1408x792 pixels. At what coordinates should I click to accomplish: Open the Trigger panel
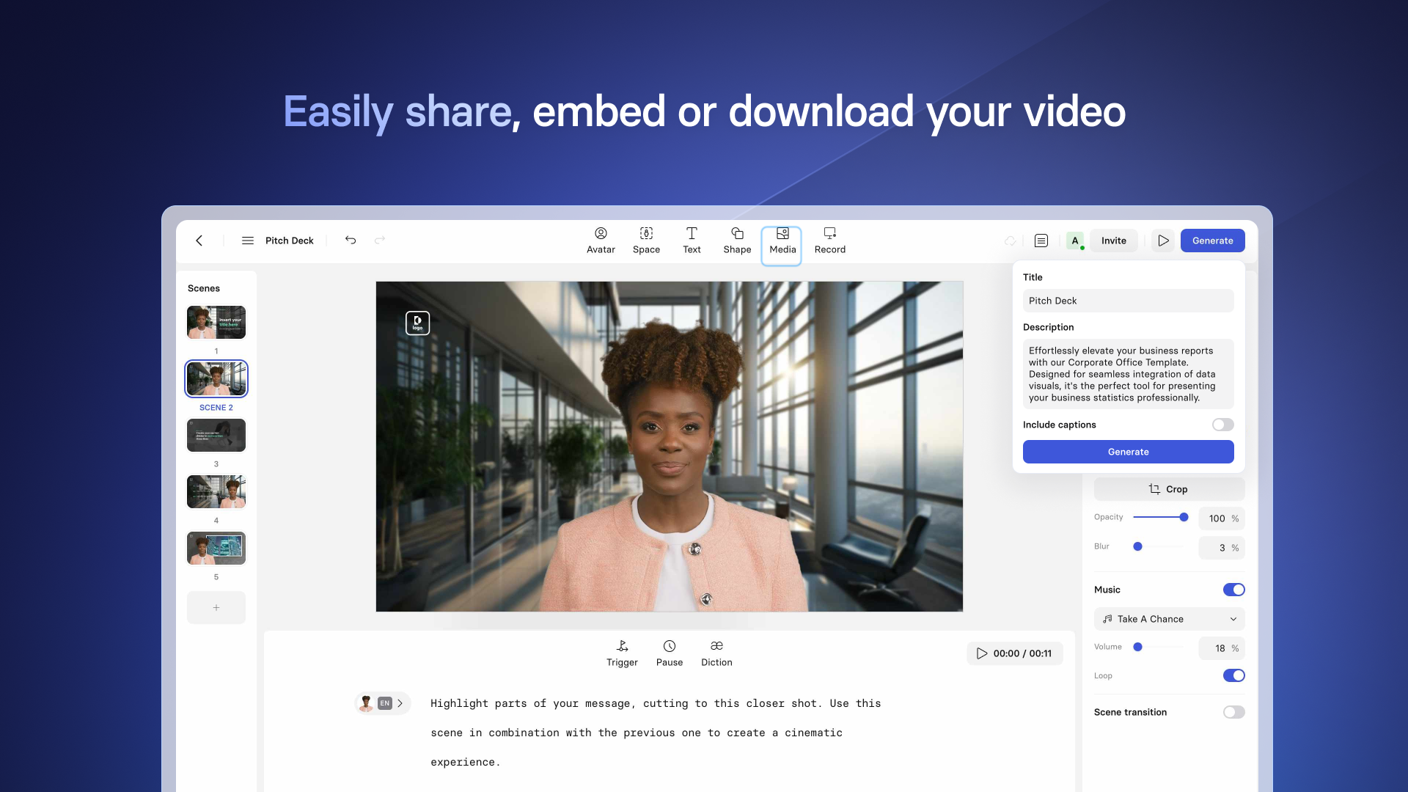622,652
